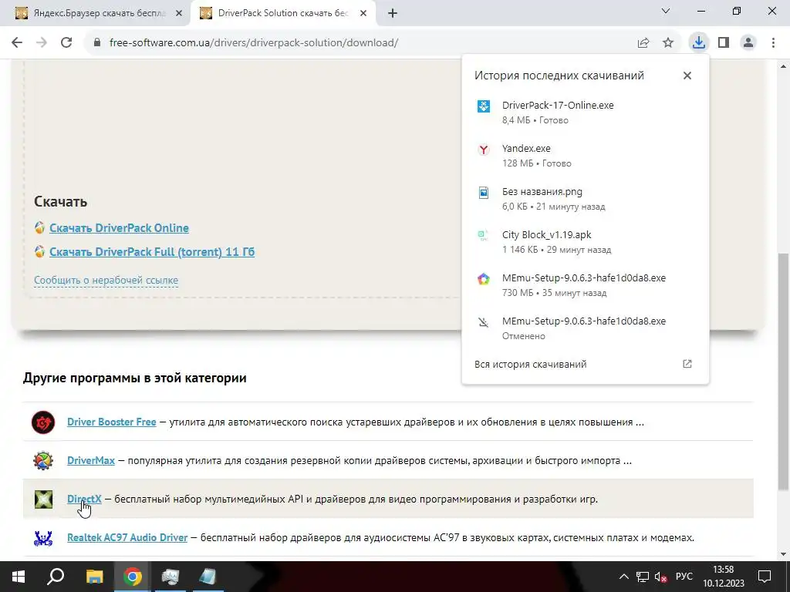This screenshot has height=592, width=790.
Task: Open Windows taskbar search
Action: tap(56, 577)
